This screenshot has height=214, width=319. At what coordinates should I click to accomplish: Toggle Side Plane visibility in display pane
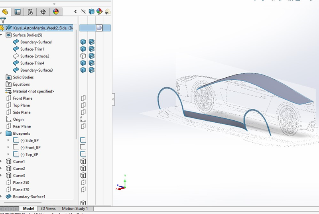point(83,112)
